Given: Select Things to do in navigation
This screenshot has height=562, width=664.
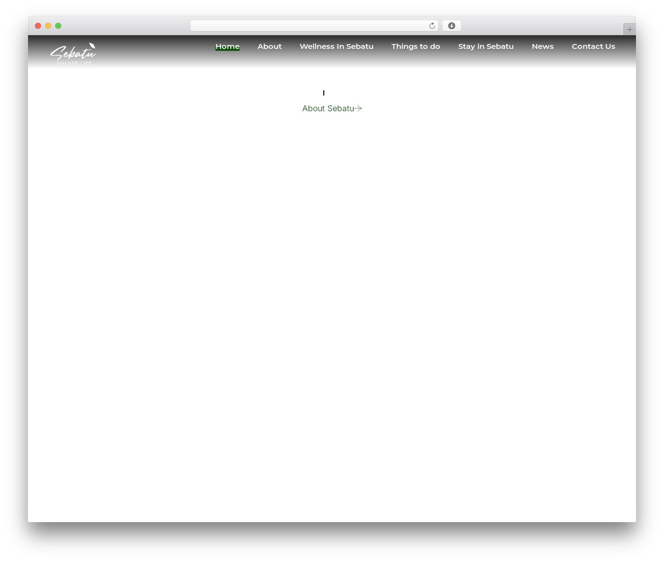Looking at the screenshot, I should pyautogui.click(x=416, y=46).
